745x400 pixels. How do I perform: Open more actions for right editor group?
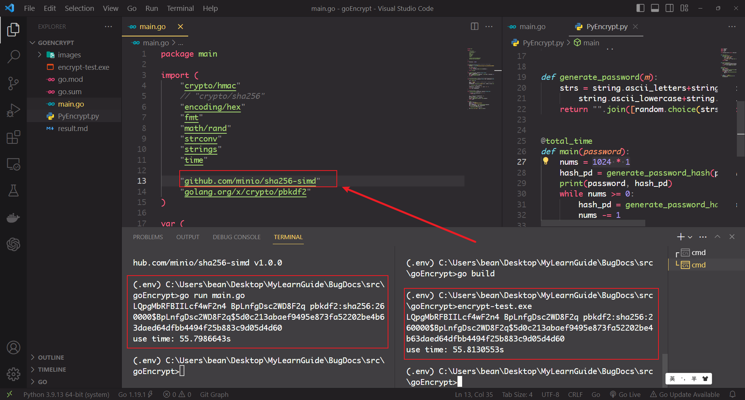732,26
